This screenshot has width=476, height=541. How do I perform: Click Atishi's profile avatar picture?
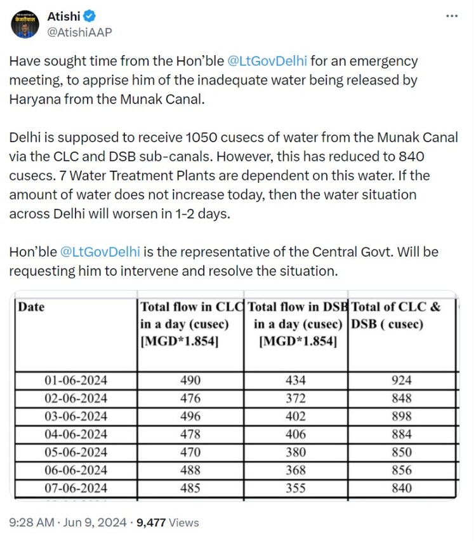click(x=25, y=23)
